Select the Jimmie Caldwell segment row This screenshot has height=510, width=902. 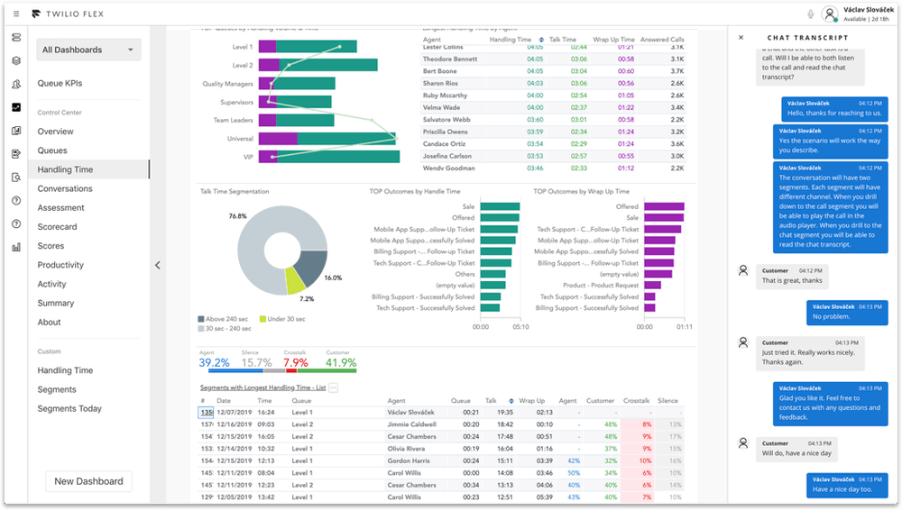click(x=410, y=424)
